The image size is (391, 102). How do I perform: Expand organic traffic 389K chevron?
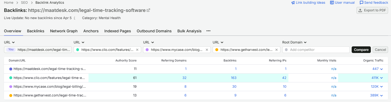pyautogui.click(x=381, y=95)
